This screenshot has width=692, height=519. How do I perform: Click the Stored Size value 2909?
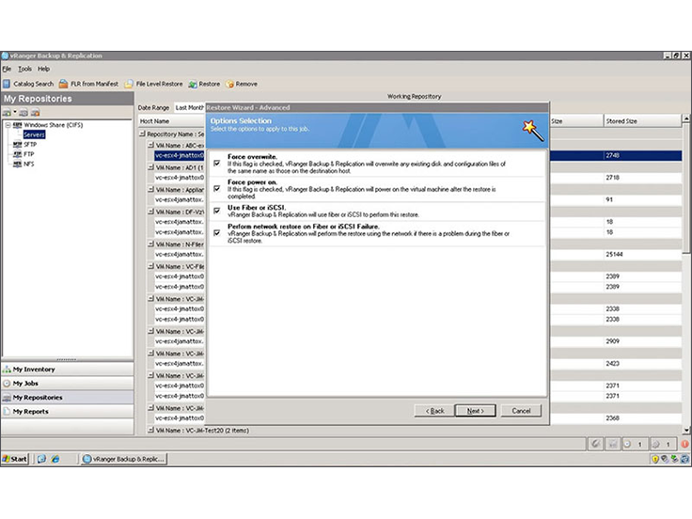pyautogui.click(x=612, y=341)
